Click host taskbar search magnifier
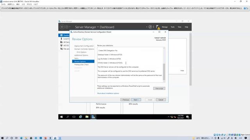The width and height of the screenshot is (250, 140). click(x=7, y=138)
